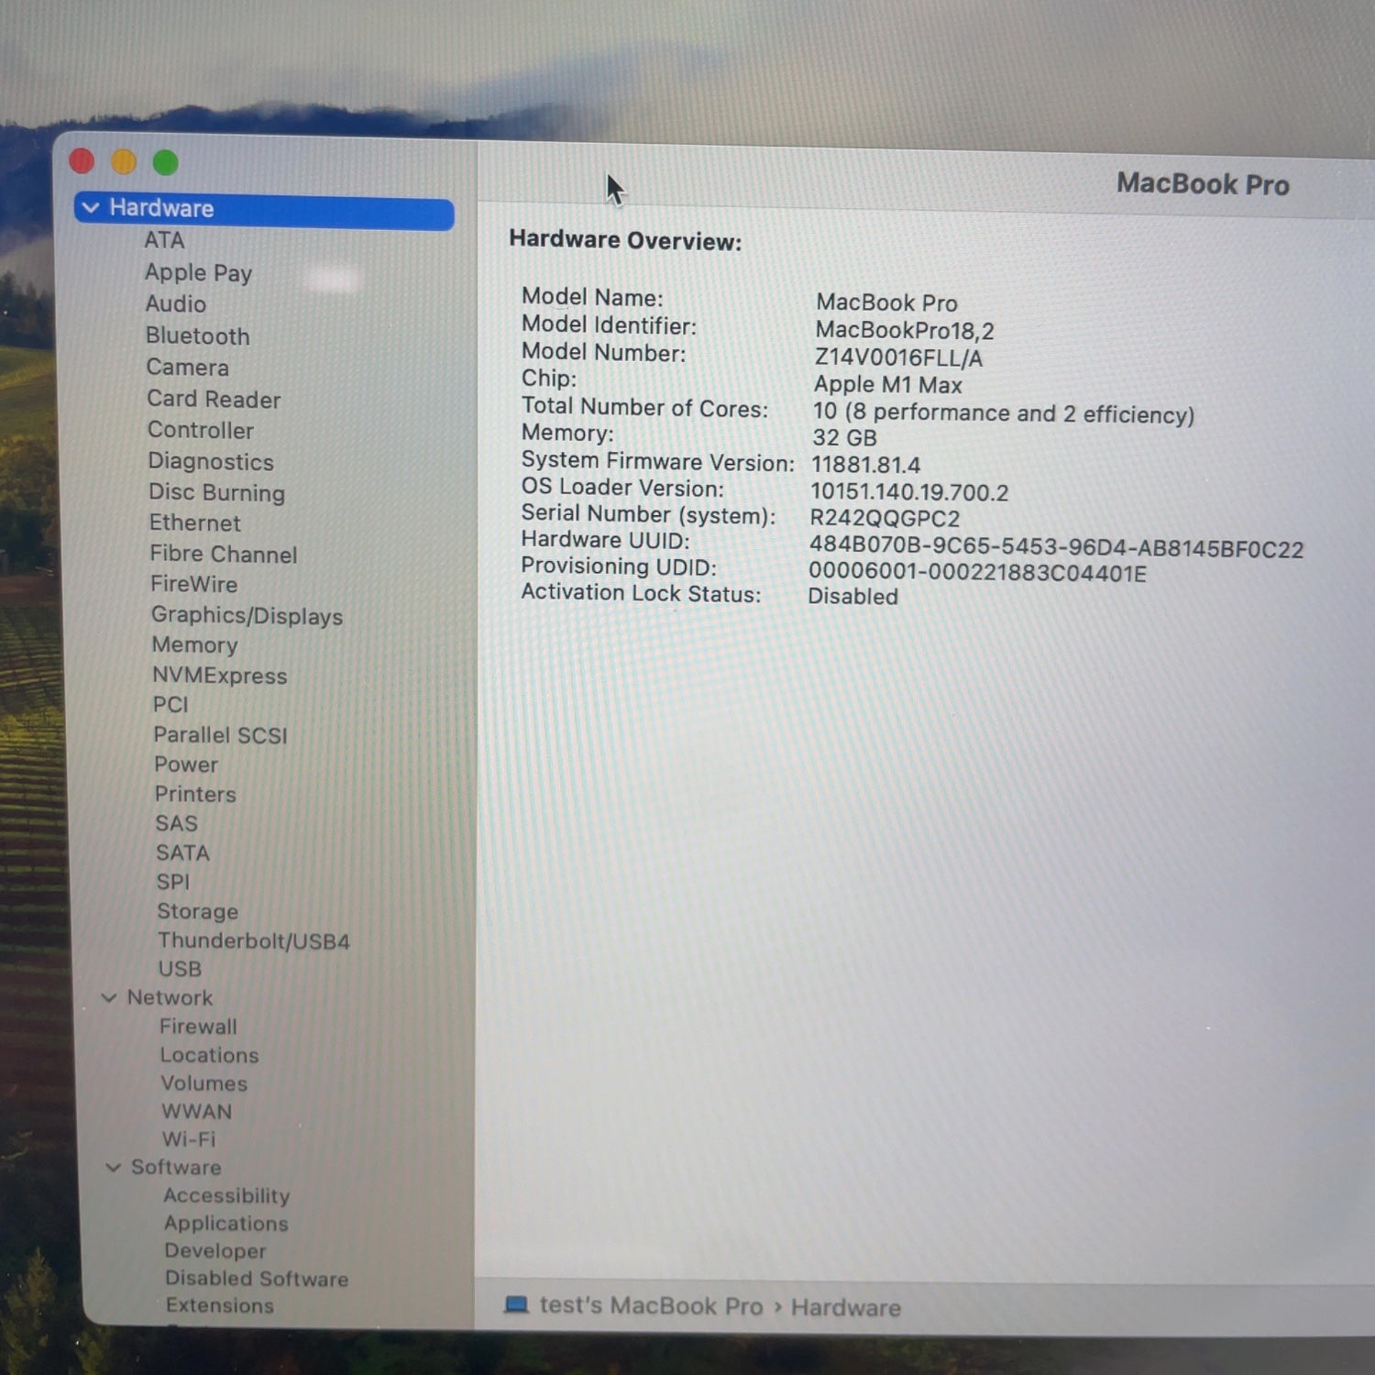The width and height of the screenshot is (1375, 1375).
Task: Click the green zoom window button
Action: point(166,163)
